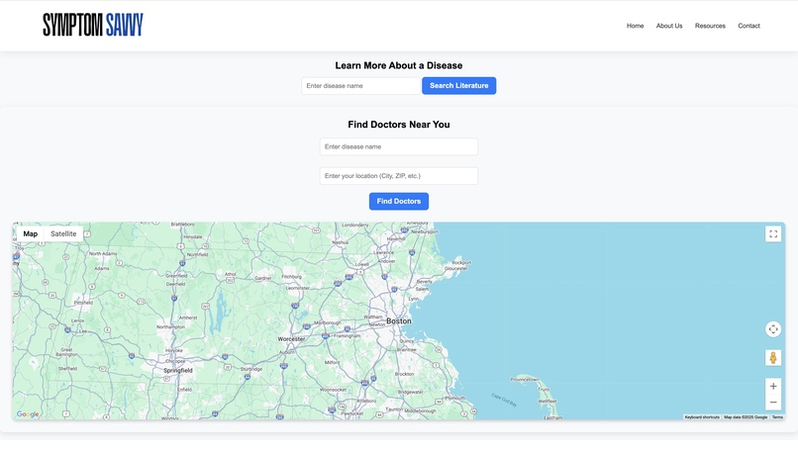The height and width of the screenshot is (452, 798).
Task: Go to the About Us page
Action: point(668,26)
